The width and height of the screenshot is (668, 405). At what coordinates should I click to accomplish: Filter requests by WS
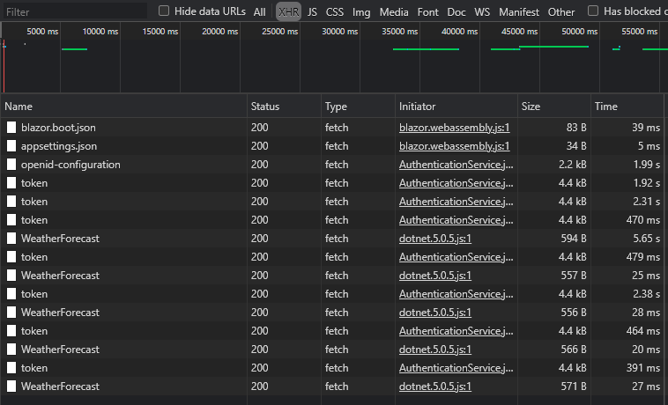coord(482,12)
